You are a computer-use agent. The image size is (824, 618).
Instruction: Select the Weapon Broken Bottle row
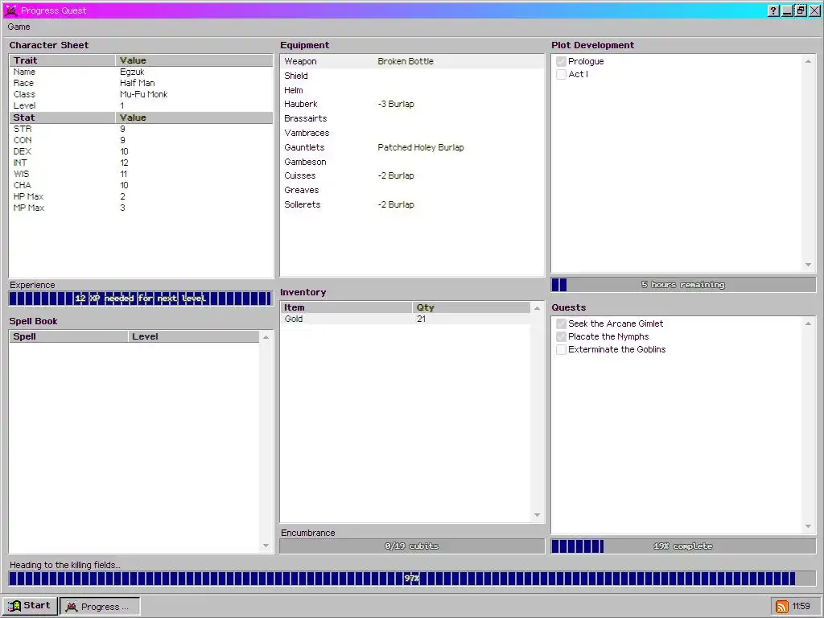412,61
